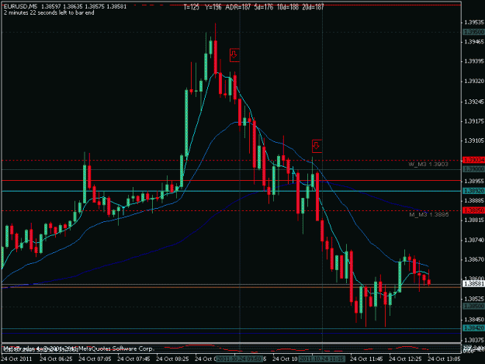Click the red sell arrow near 09:50 line
485x364 pixels.
(x=234, y=55)
